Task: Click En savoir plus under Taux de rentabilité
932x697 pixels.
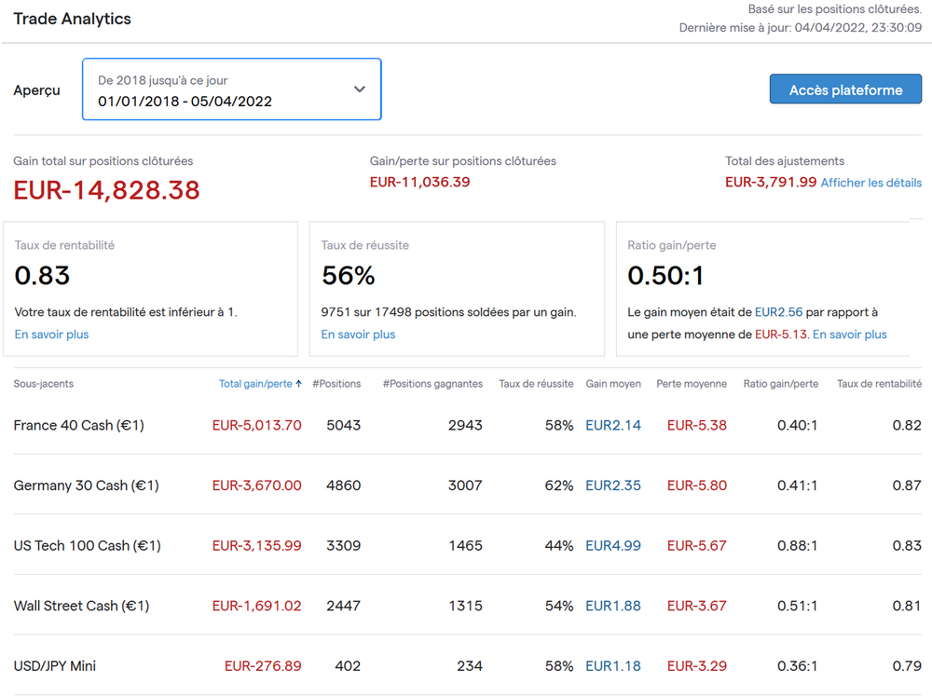Action: 52,335
